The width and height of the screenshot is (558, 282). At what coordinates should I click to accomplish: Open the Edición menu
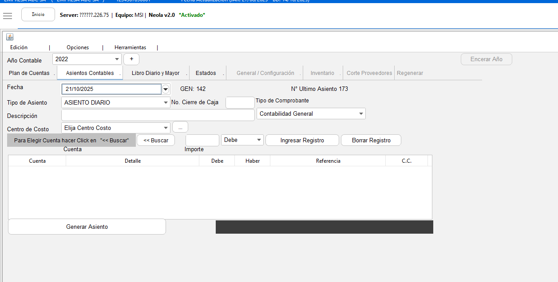19,47
